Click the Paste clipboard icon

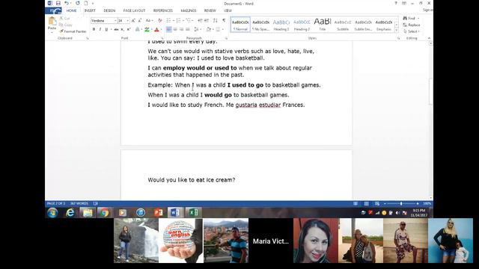[x=52, y=22]
